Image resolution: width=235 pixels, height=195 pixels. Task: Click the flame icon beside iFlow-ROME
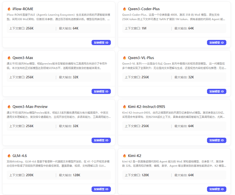9,9
